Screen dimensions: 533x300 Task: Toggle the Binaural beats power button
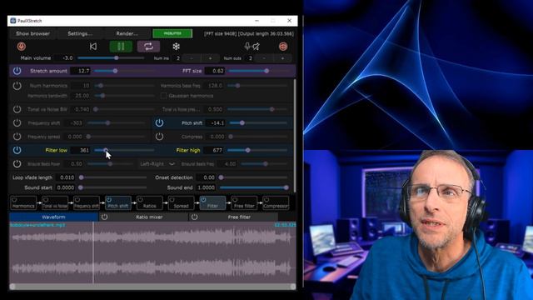point(17,163)
